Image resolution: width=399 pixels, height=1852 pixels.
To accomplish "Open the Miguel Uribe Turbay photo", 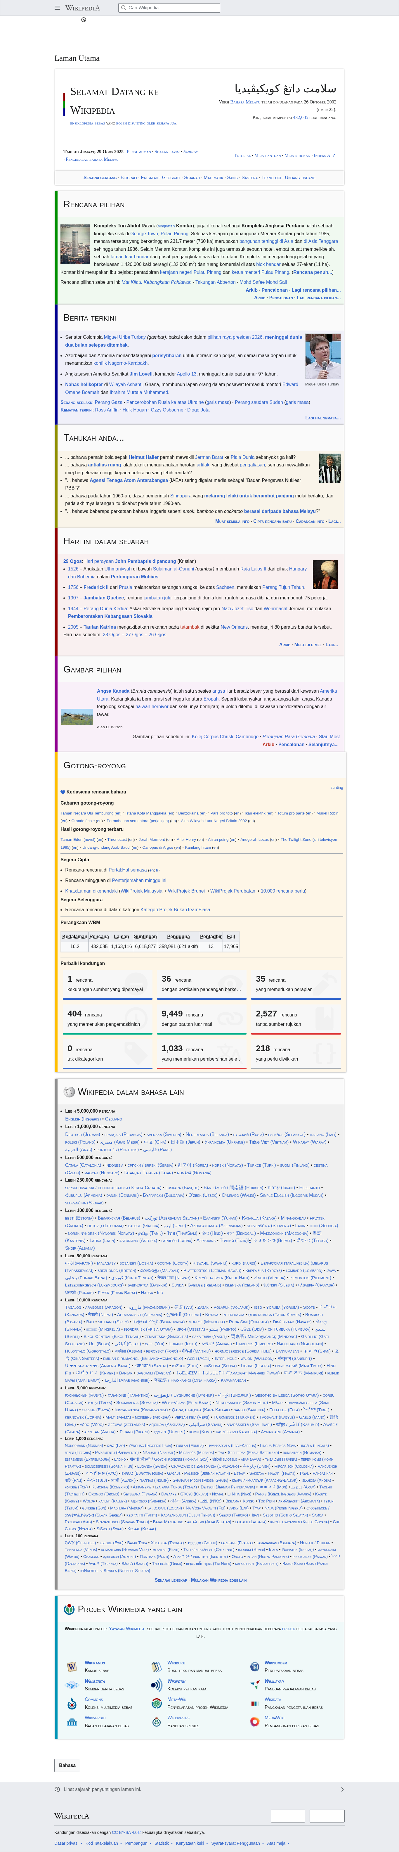I will [x=322, y=356].
